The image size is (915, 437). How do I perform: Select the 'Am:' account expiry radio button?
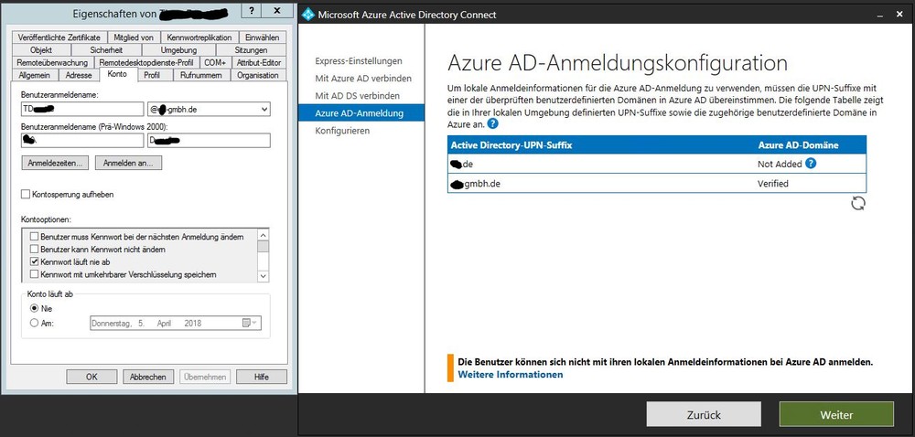point(35,323)
